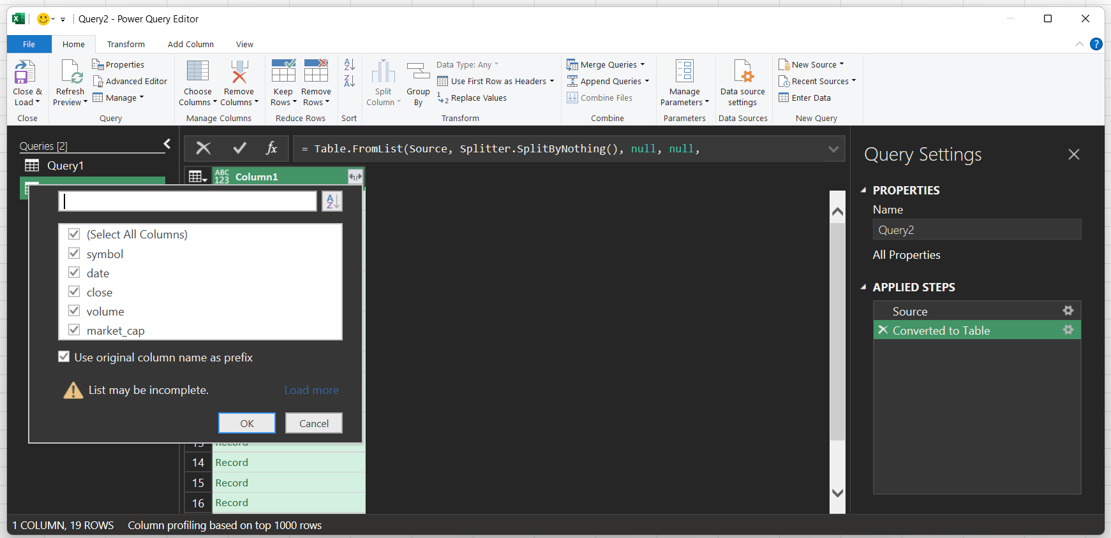Click the Manage Parameters icon
Viewport: 1111px width, 538px height.
click(684, 71)
